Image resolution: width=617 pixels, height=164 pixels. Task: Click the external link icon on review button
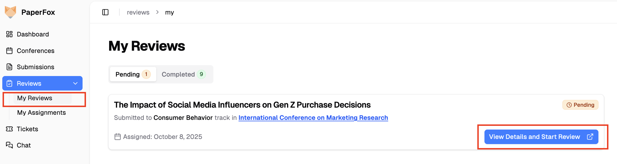coord(590,137)
